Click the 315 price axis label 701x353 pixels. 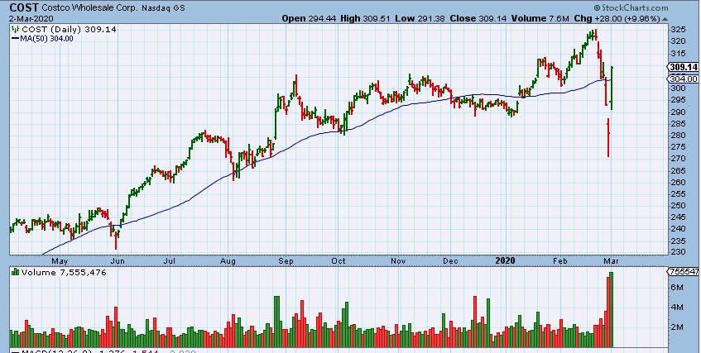tap(678, 53)
